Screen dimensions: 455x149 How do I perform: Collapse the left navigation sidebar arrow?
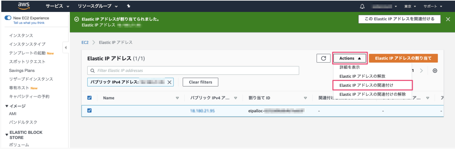66,48
